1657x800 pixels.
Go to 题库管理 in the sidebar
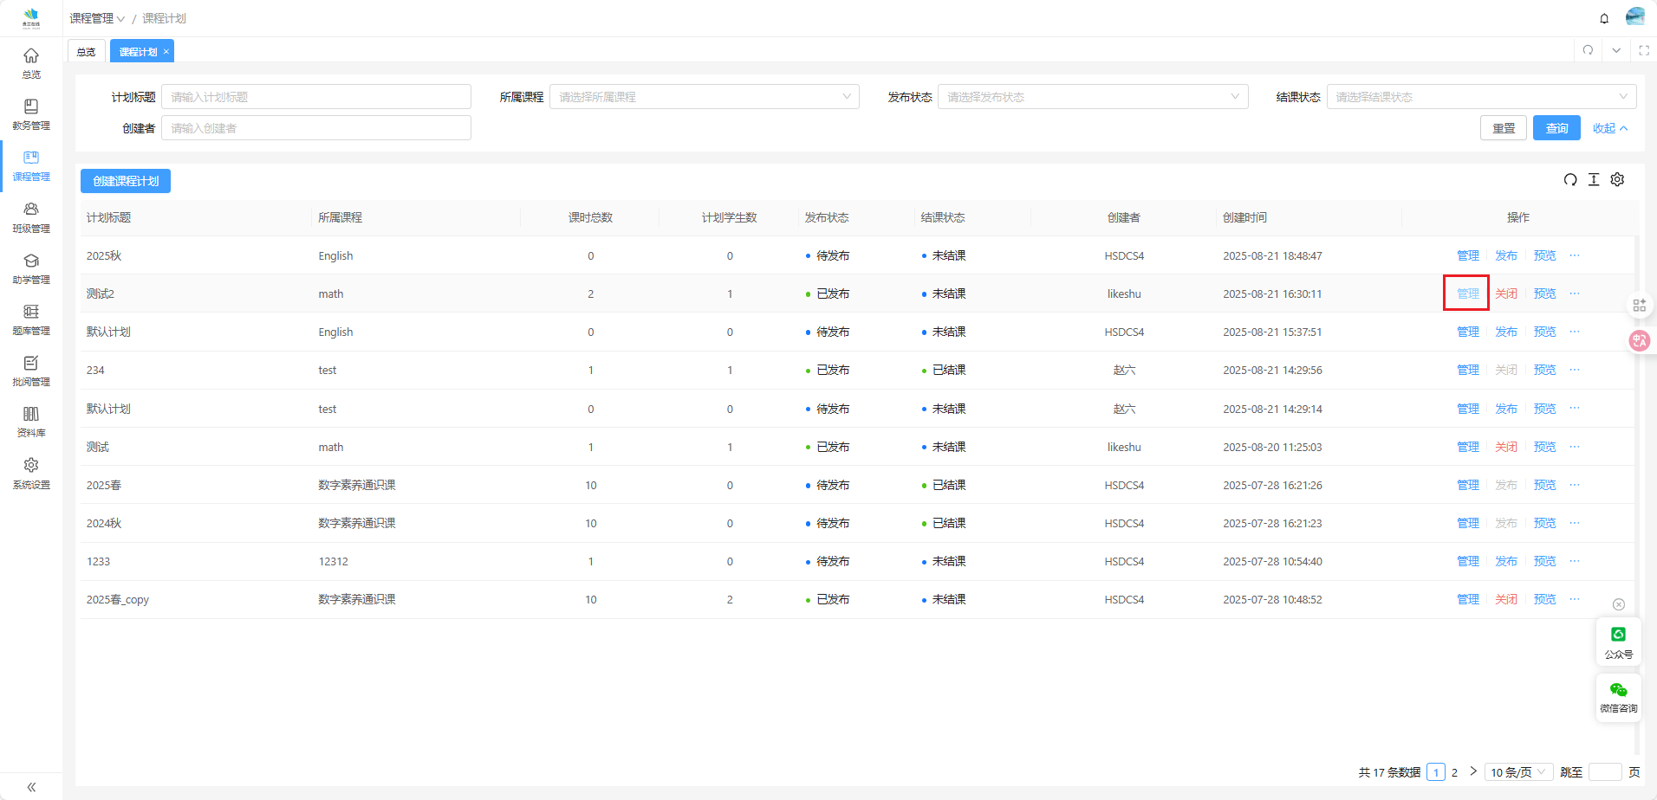tap(31, 319)
